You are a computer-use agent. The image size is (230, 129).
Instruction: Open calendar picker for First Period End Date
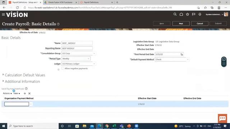coord(181,54)
